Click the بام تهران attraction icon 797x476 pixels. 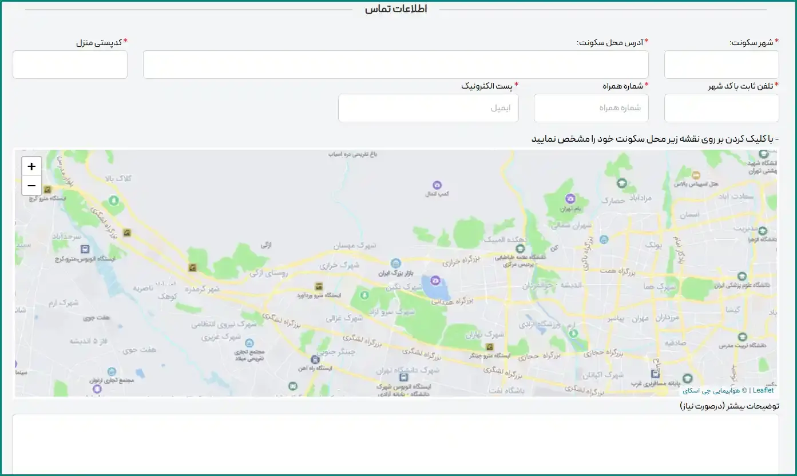570,198
